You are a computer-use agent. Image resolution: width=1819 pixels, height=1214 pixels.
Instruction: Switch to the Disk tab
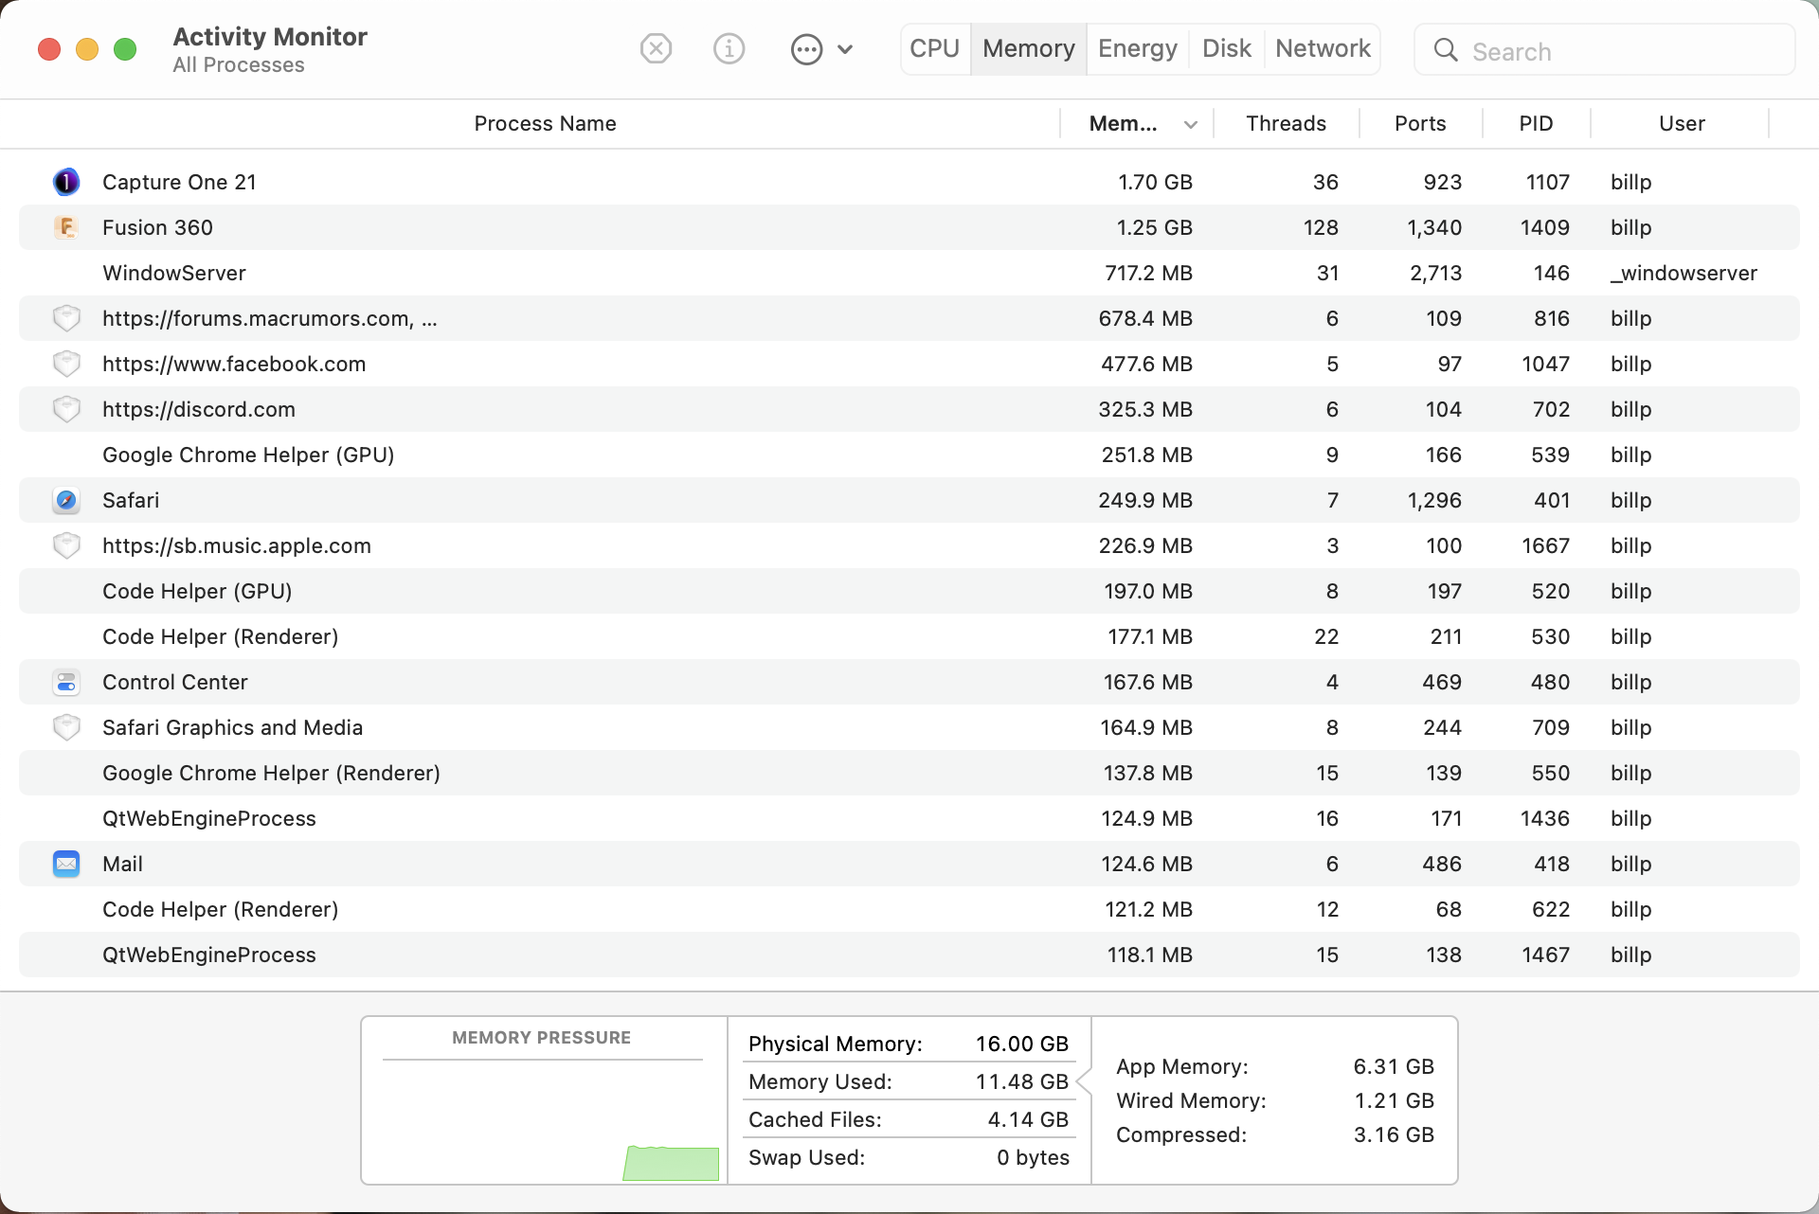1226,48
